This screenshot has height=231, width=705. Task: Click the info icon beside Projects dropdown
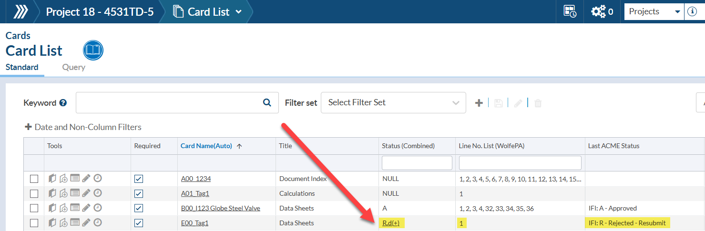click(x=692, y=12)
